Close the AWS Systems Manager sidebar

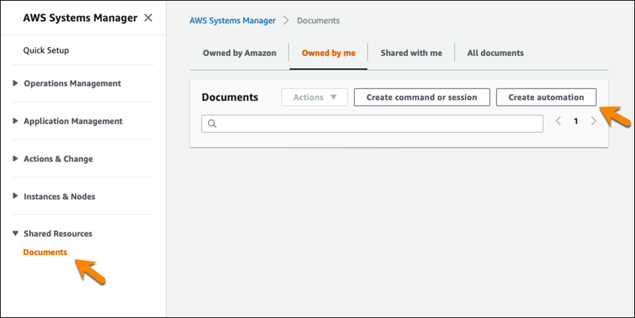click(x=148, y=18)
